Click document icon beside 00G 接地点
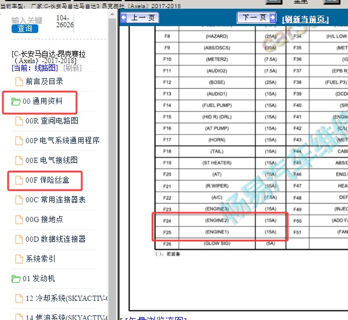 (x=19, y=220)
